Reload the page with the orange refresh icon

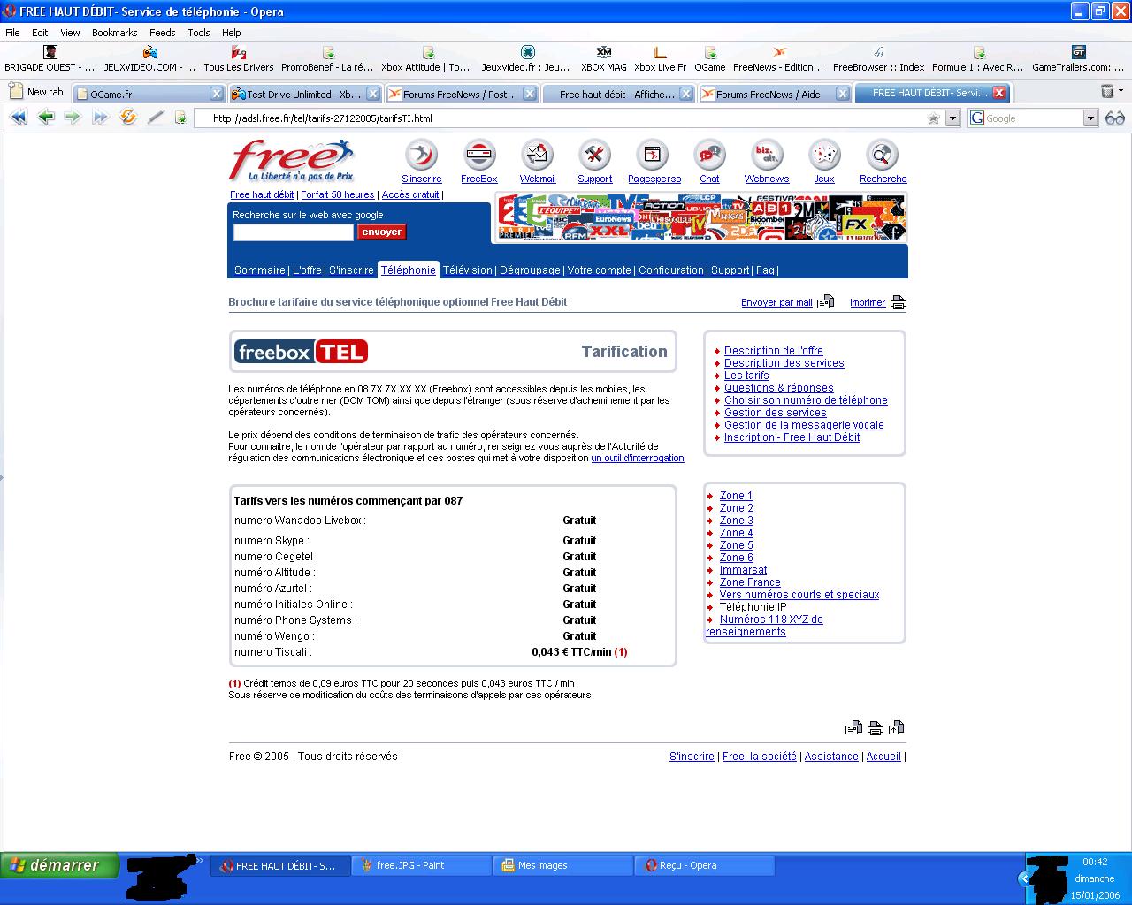click(128, 118)
